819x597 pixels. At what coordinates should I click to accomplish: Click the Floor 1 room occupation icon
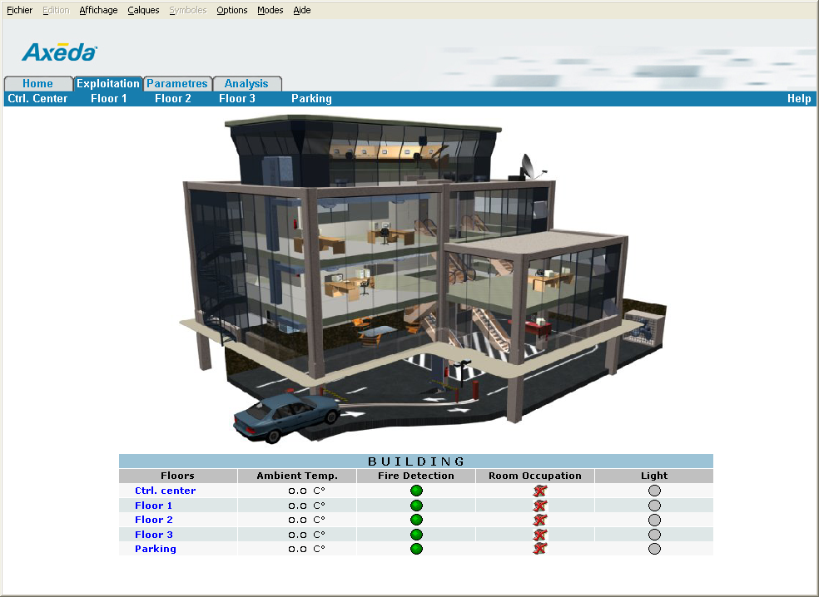pyautogui.click(x=540, y=506)
